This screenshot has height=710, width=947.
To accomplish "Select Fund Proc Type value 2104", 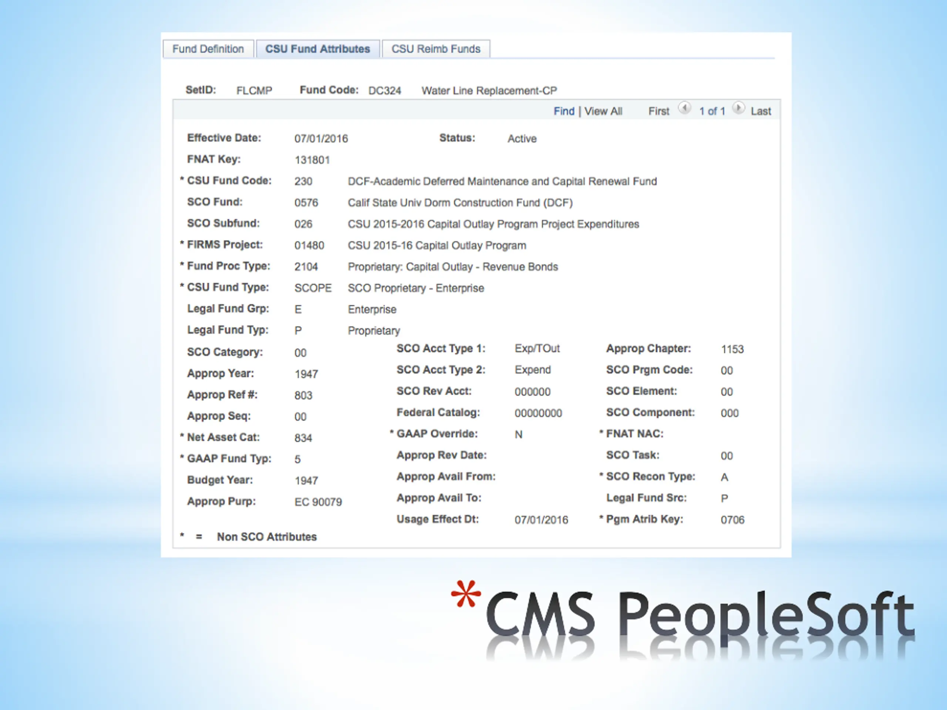I will coord(306,267).
